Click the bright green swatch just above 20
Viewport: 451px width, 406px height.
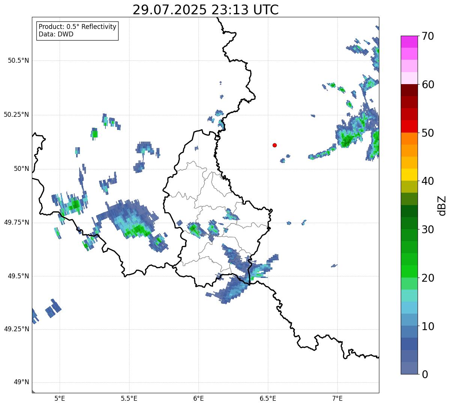pos(409,272)
